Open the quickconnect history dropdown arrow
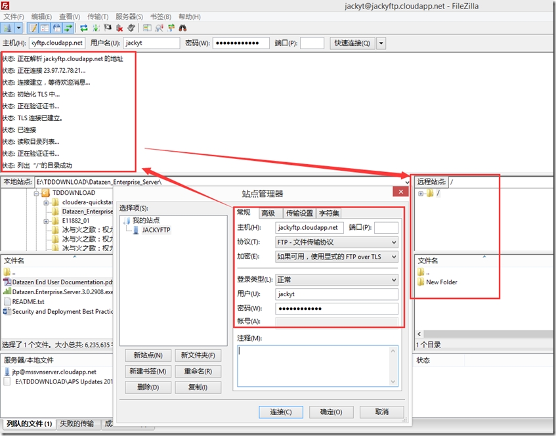This screenshot has width=556, height=436. [381, 43]
